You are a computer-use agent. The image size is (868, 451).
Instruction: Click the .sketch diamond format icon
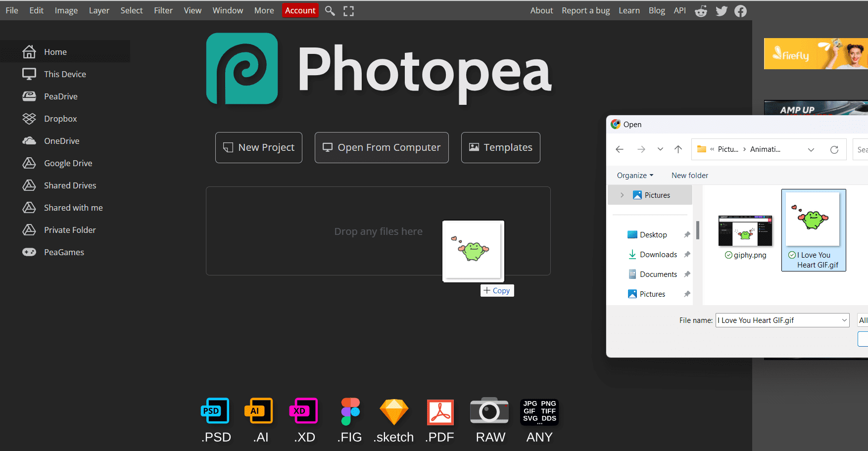click(x=394, y=411)
